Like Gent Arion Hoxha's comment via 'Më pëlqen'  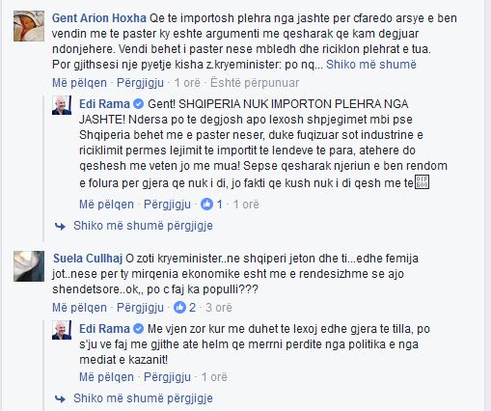point(79,83)
